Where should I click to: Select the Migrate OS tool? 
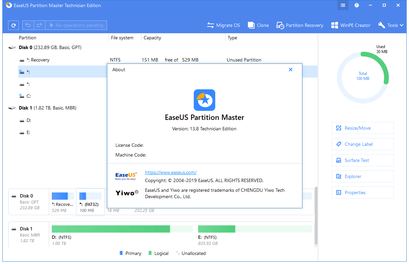tap(223, 25)
